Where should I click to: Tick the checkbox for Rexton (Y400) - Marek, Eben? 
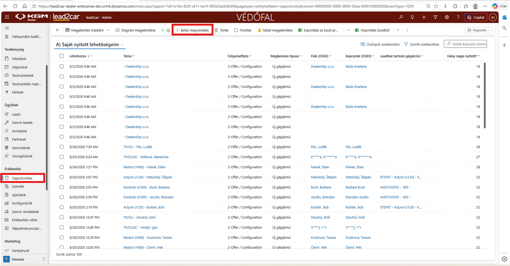(x=62, y=167)
